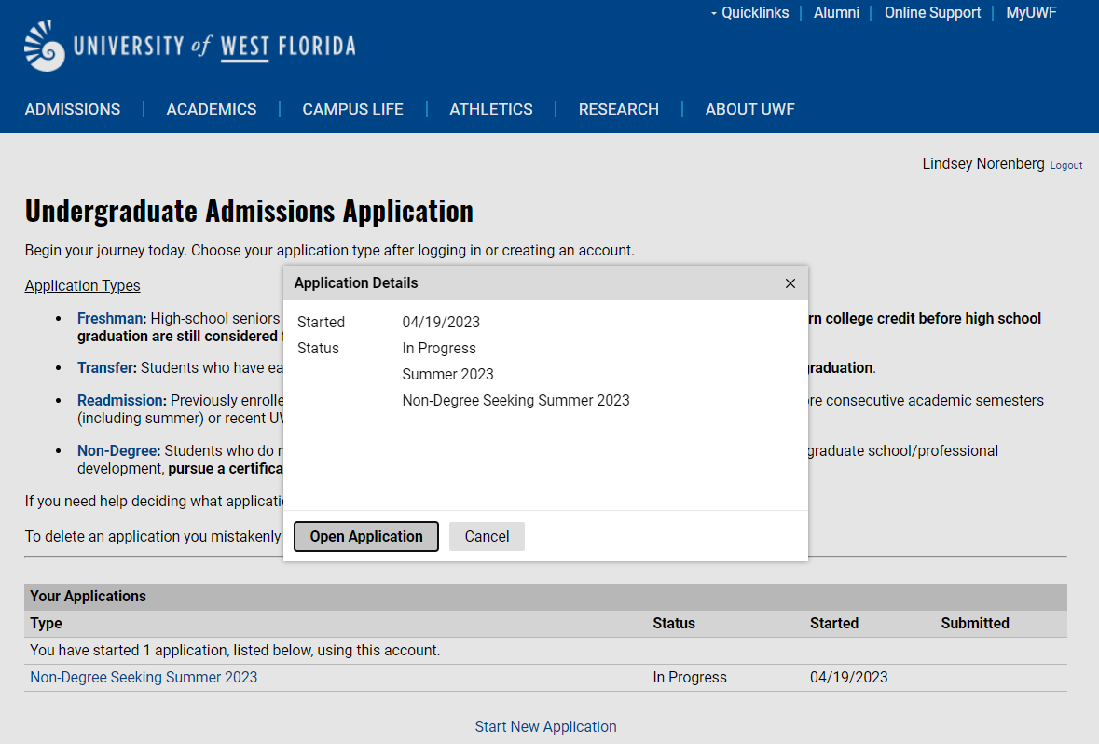This screenshot has height=744, width=1099.
Task: Select the dialog's In Progress status text
Action: [x=439, y=349]
